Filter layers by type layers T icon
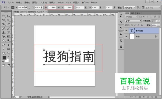162x99 pixels. pyautogui.click(x=148, y=16)
